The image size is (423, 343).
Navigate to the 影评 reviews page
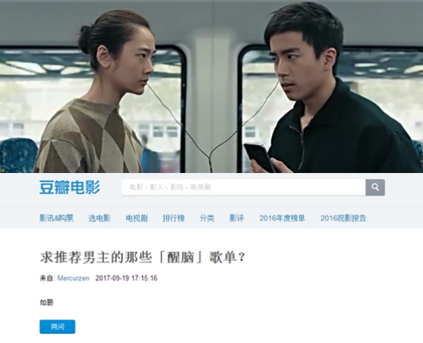point(237,218)
